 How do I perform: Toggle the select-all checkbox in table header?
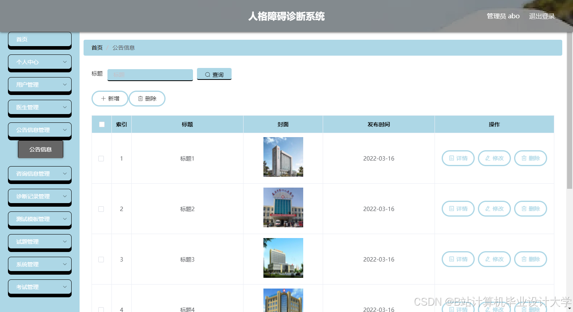(102, 124)
